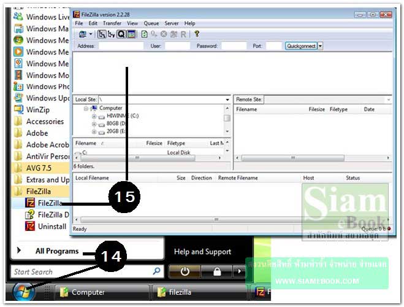Click the Remote Filename queue column header
Screen dimensions: 404x307
(238, 178)
